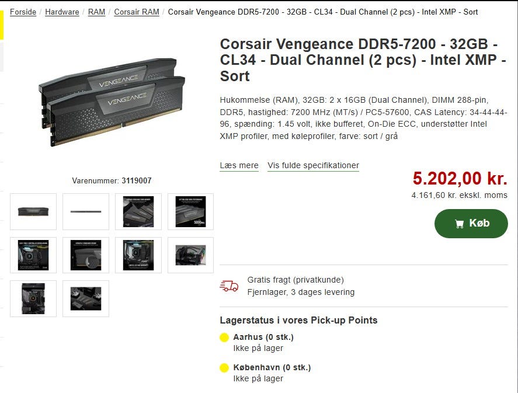Open the RAM breadcrumb category

(96, 12)
